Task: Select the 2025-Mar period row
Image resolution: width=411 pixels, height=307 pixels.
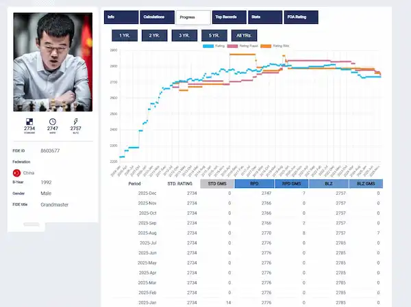Action: coord(247,283)
